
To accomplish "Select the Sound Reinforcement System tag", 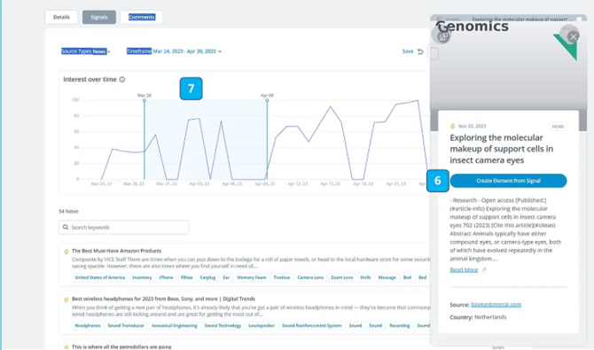I will [x=312, y=325].
